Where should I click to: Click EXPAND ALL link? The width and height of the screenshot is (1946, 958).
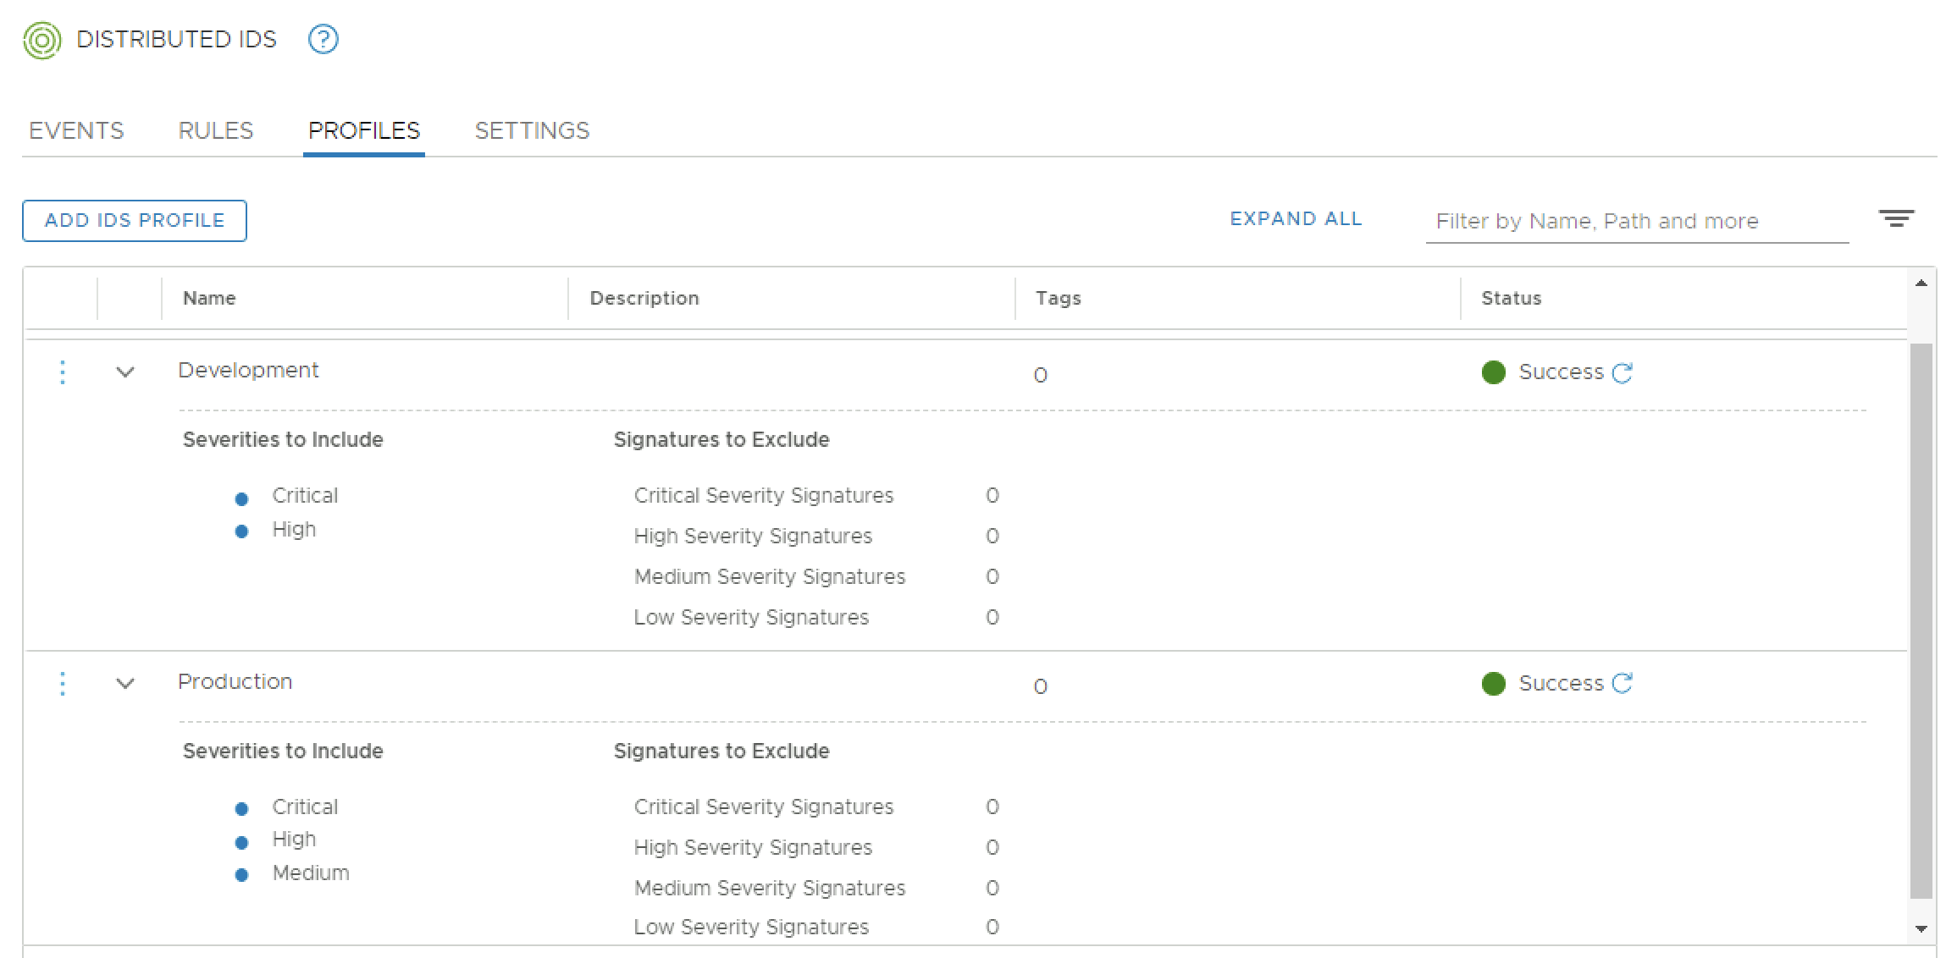[x=1296, y=219]
